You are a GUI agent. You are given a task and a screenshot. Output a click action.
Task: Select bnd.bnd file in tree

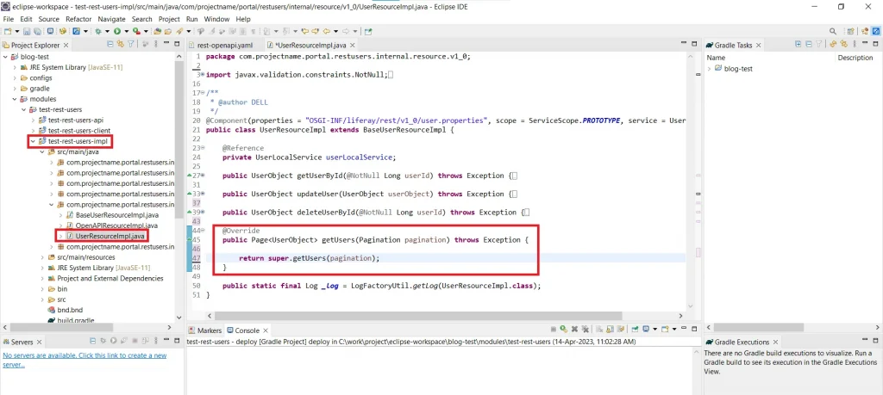point(69,310)
